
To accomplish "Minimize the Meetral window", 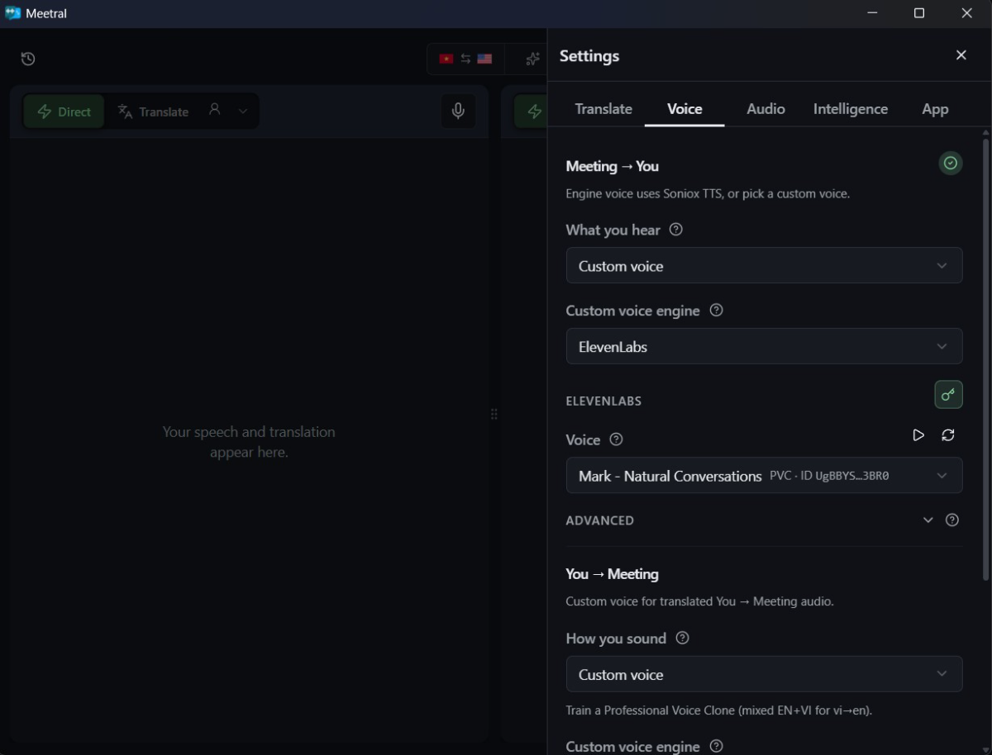I will click(x=871, y=13).
